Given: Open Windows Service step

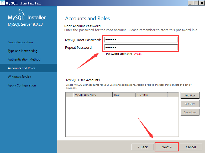Looking at the screenshot, I should tap(20, 76).
